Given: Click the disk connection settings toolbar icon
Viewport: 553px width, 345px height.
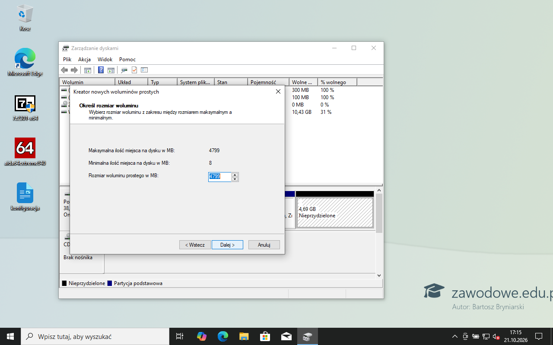Looking at the screenshot, I should click(x=124, y=70).
